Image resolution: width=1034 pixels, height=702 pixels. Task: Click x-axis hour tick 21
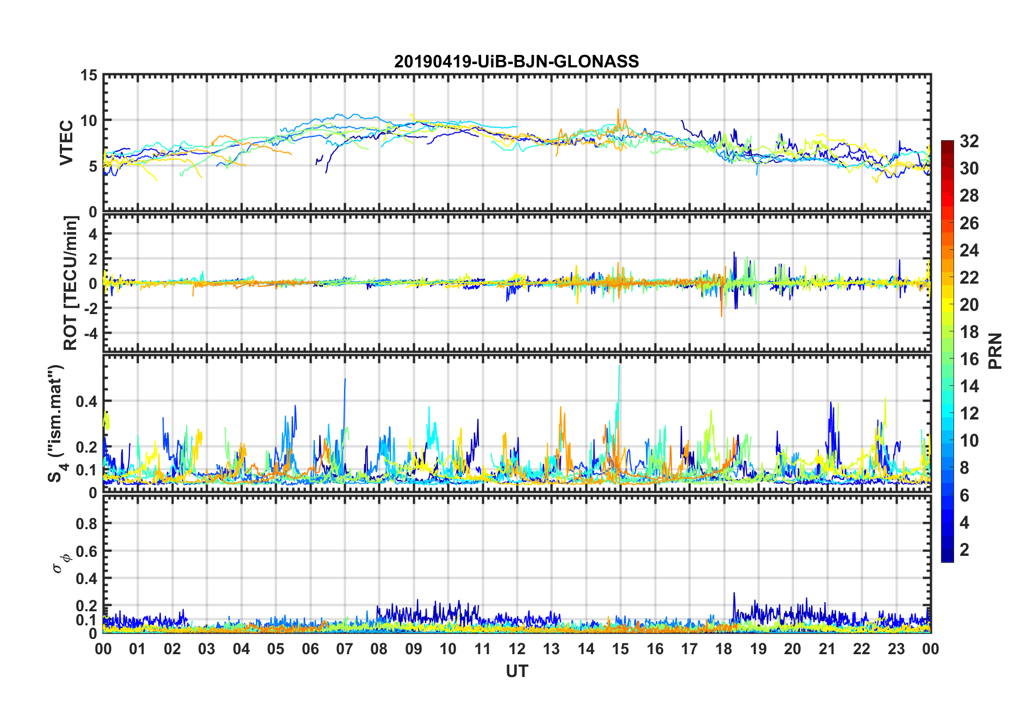point(827,649)
